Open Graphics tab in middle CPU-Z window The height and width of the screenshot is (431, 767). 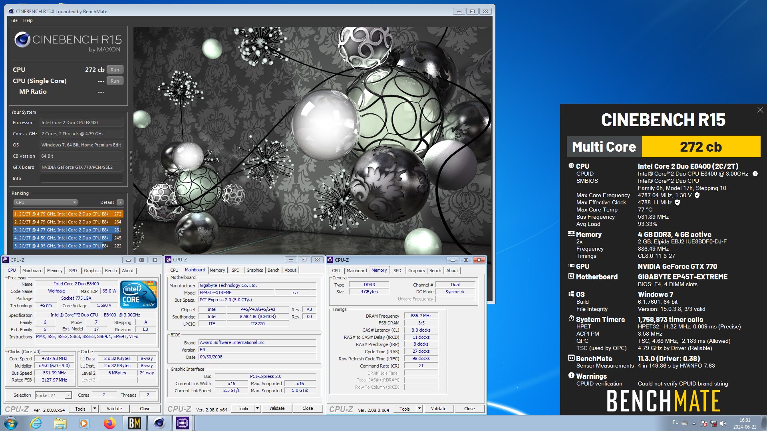pos(255,270)
